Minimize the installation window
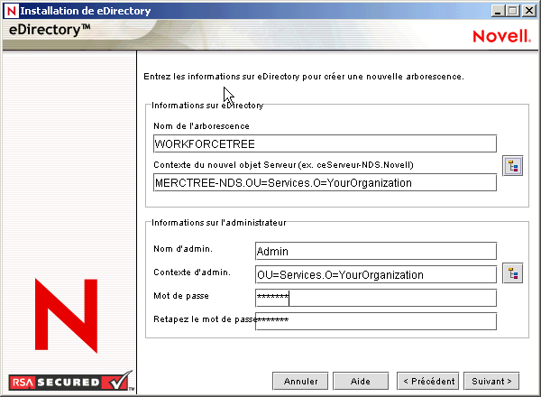The height and width of the screenshot is (397, 541). pos(497,11)
